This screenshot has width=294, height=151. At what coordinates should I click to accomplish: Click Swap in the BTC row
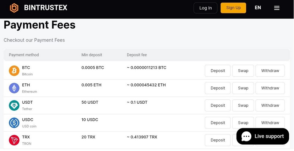(x=243, y=71)
